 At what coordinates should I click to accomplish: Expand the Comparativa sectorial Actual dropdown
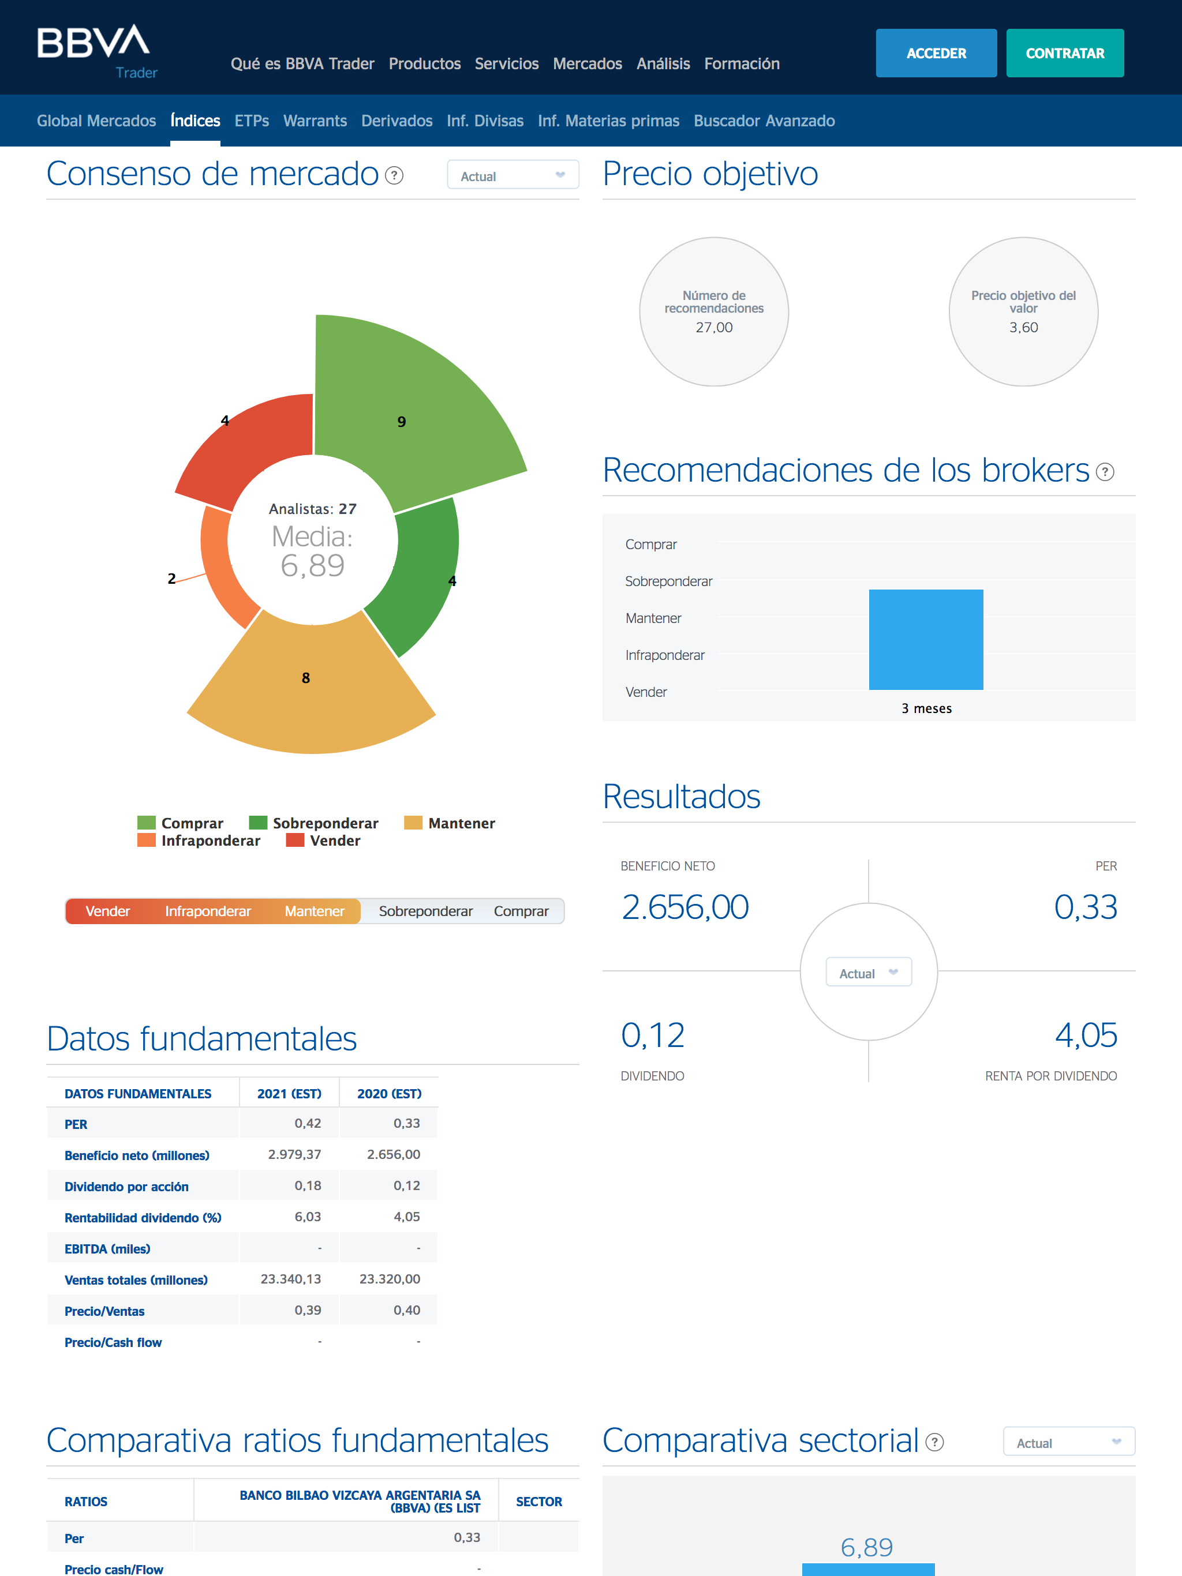point(1069,1442)
